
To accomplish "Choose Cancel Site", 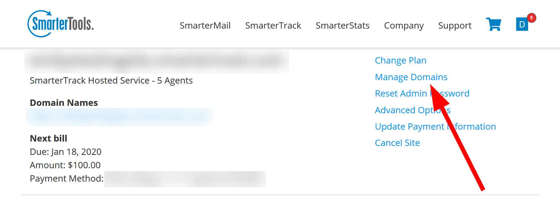I will (397, 143).
